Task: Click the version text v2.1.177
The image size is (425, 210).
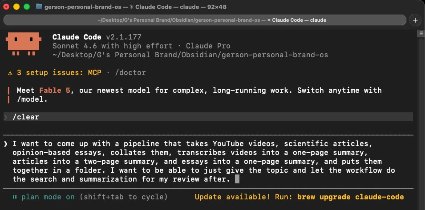Action: click(124, 37)
